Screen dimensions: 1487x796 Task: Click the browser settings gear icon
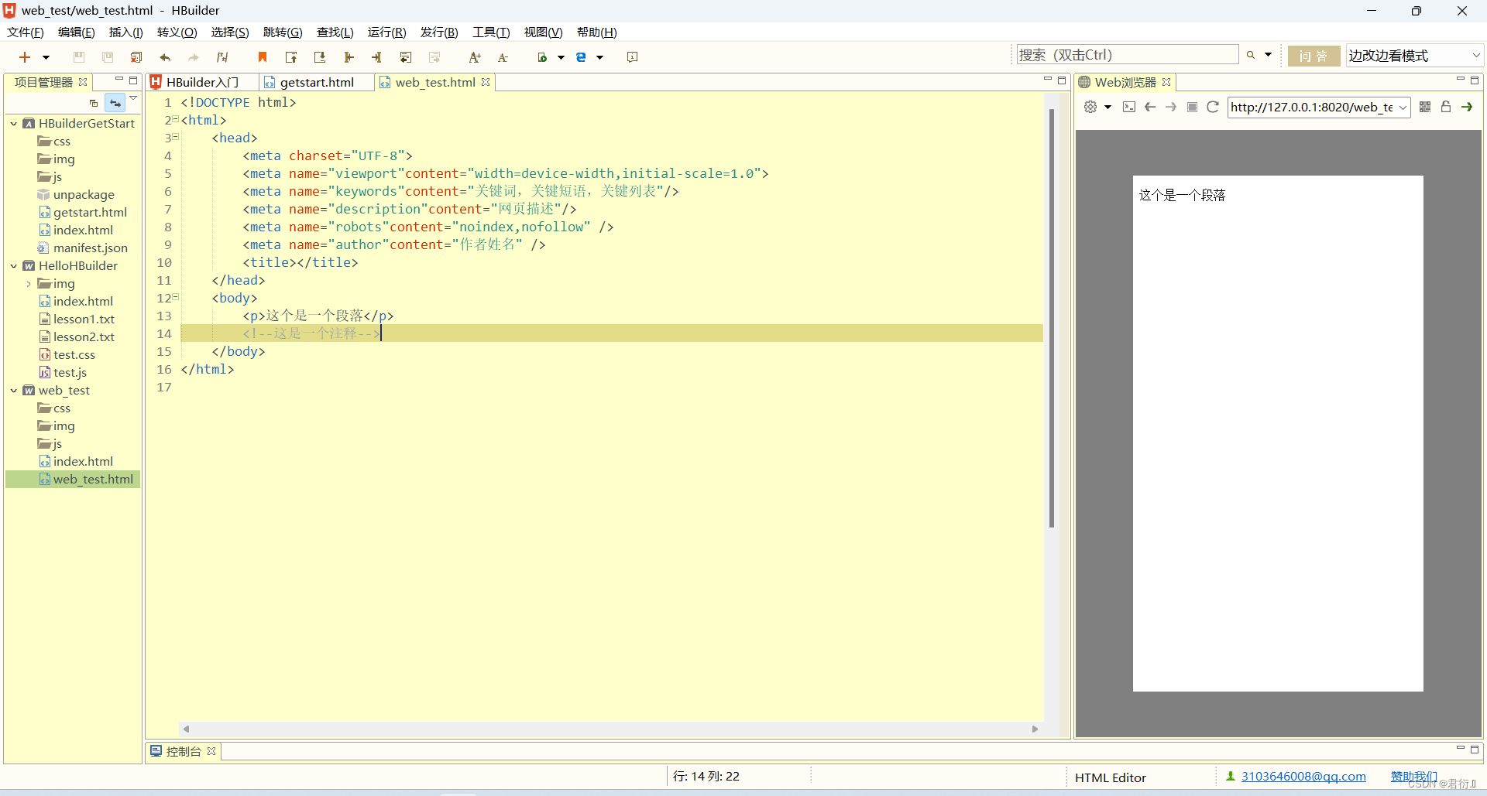(x=1090, y=107)
